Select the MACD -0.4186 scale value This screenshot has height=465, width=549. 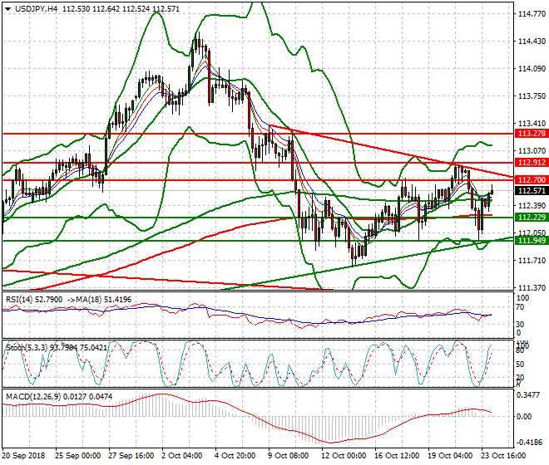529,443
